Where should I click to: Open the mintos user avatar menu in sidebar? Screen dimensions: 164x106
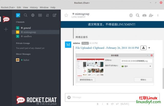(x=18, y=15)
